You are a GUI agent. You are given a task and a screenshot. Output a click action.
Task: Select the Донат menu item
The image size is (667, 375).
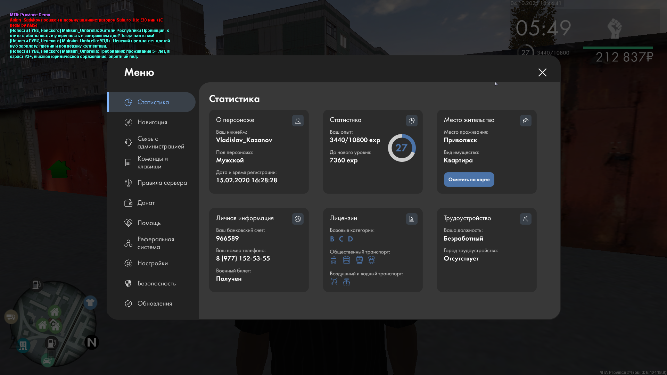(146, 203)
